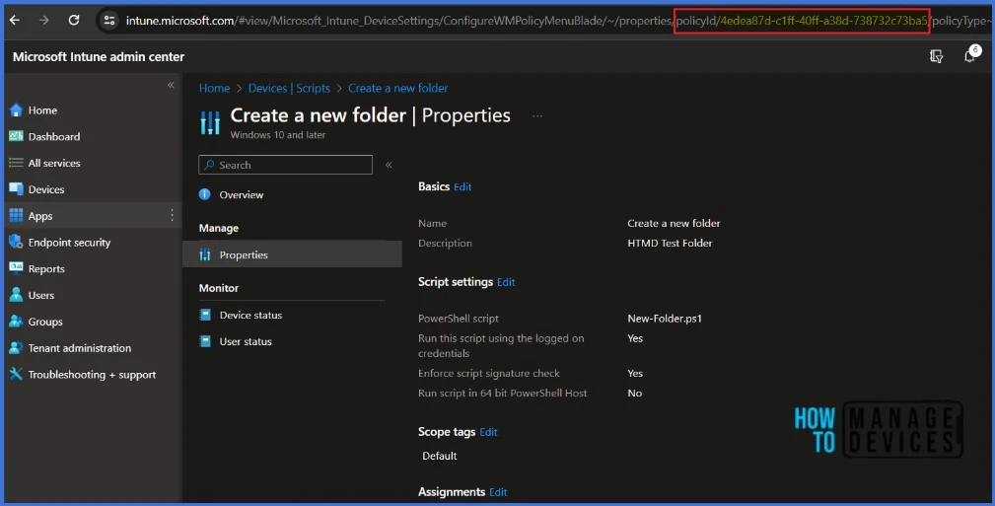Viewport: 995px width, 506px height.
Task: Click the browser reload button
Action: pyautogui.click(x=74, y=20)
